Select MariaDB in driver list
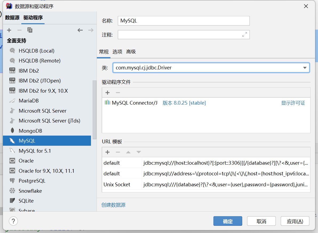This screenshot has width=318, height=233. 47,101
